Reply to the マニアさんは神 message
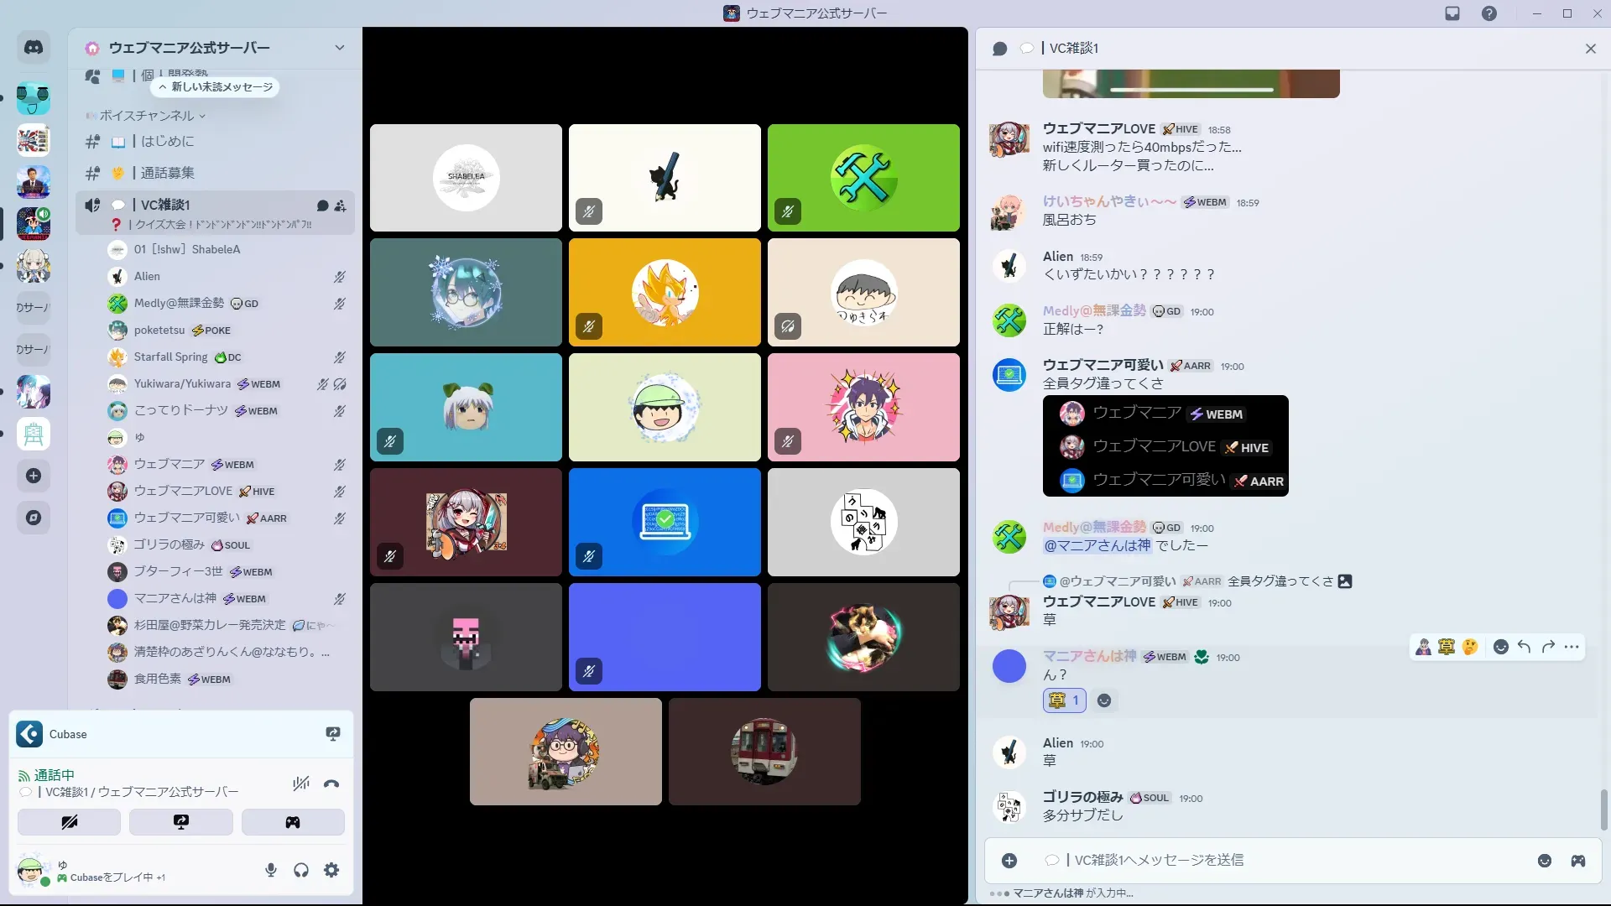Screen dimensions: 1611x906 1525,647
